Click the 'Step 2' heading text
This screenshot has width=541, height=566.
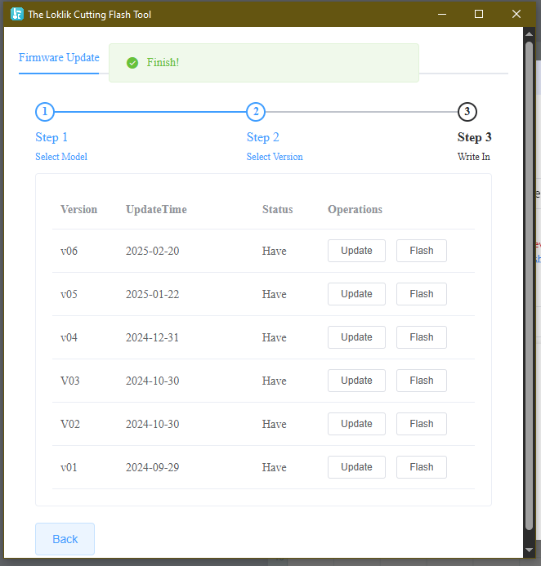pos(262,137)
